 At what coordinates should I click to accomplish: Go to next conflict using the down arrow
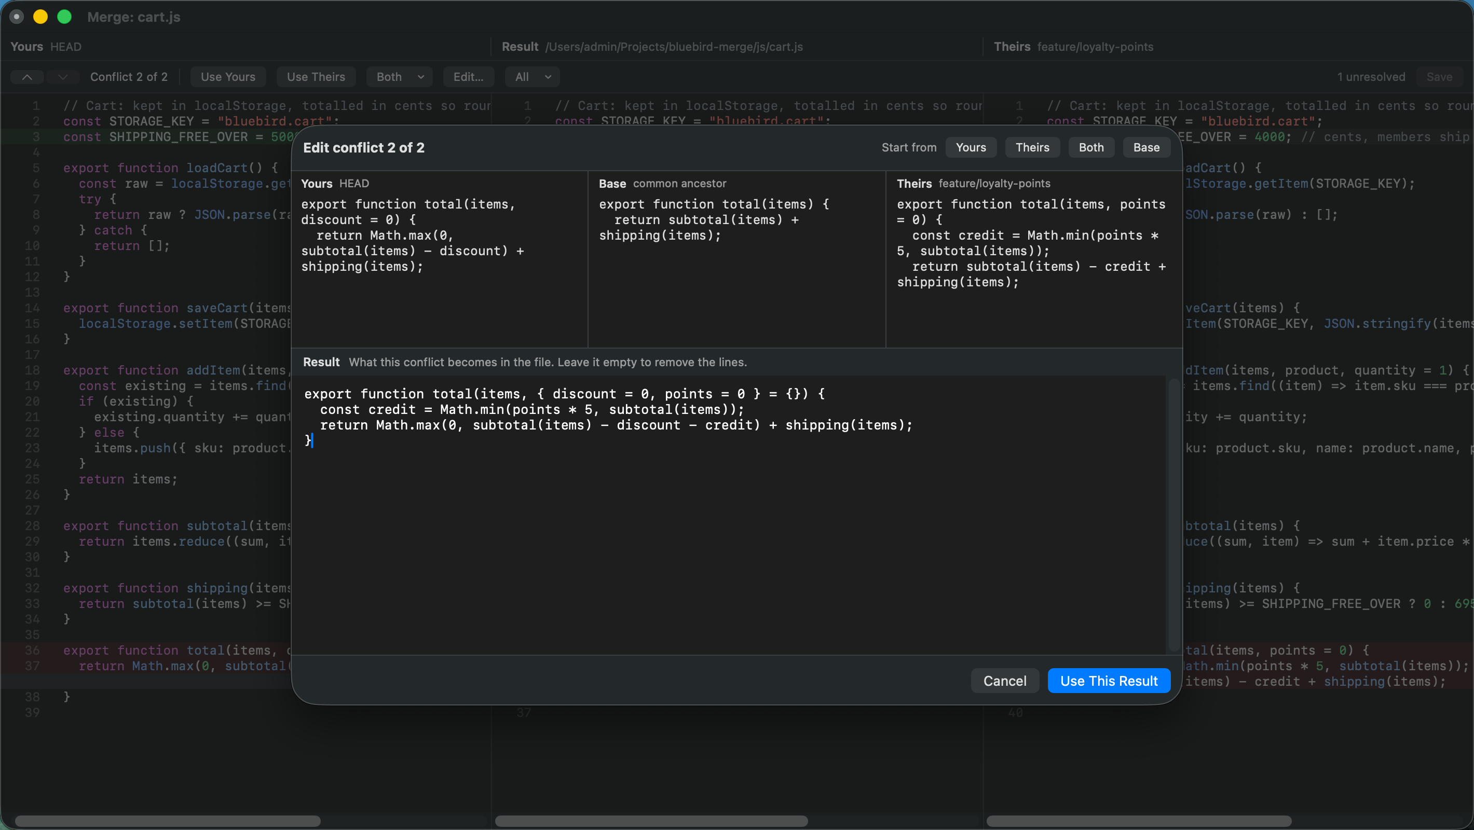click(63, 77)
